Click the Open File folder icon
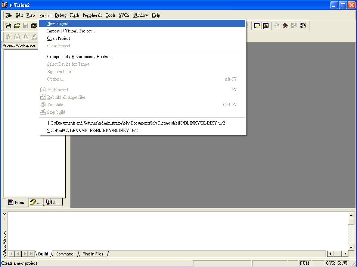357x267 pixels. click(x=17, y=26)
